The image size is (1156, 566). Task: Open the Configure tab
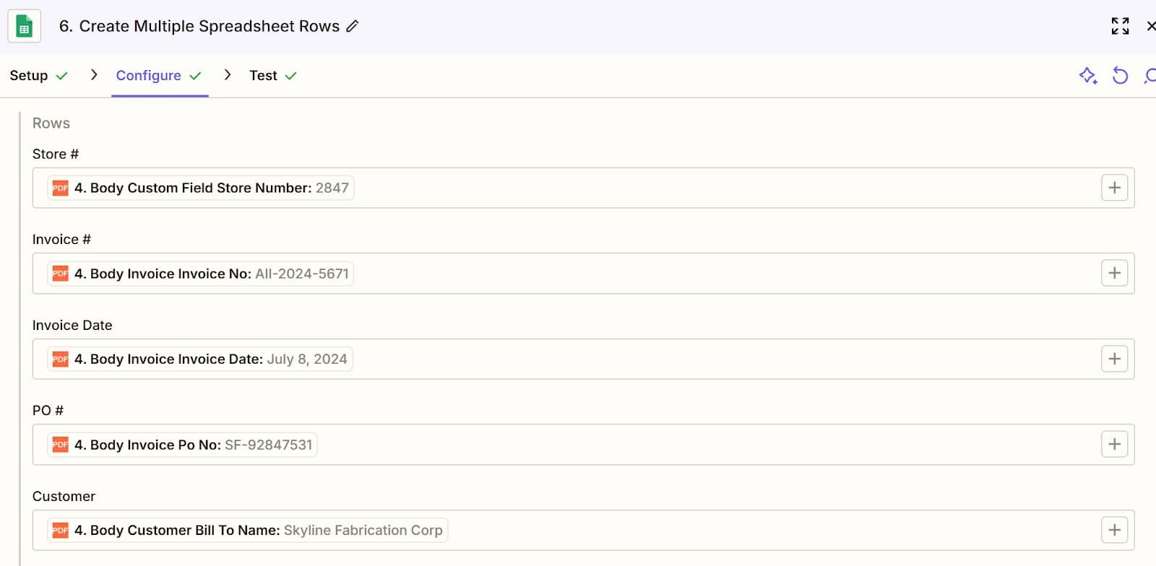point(149,75)
